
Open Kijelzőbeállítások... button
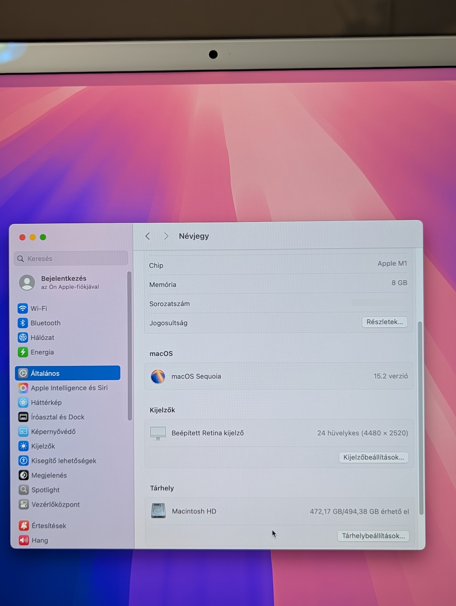pyautogui.click(x=374, y=457)
